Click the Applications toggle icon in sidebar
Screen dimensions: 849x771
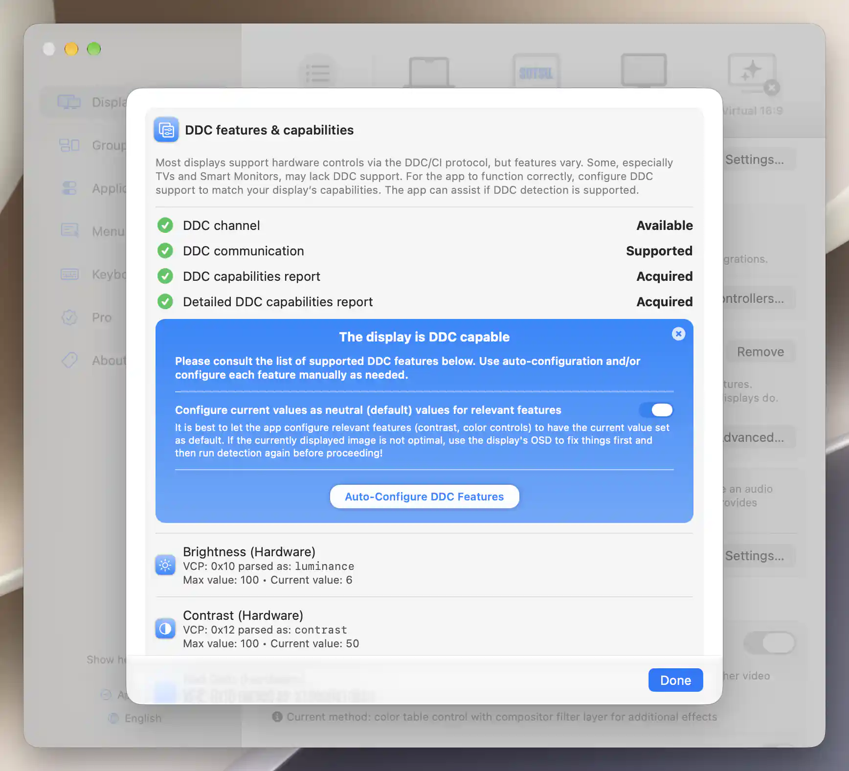tap(69, 188)
